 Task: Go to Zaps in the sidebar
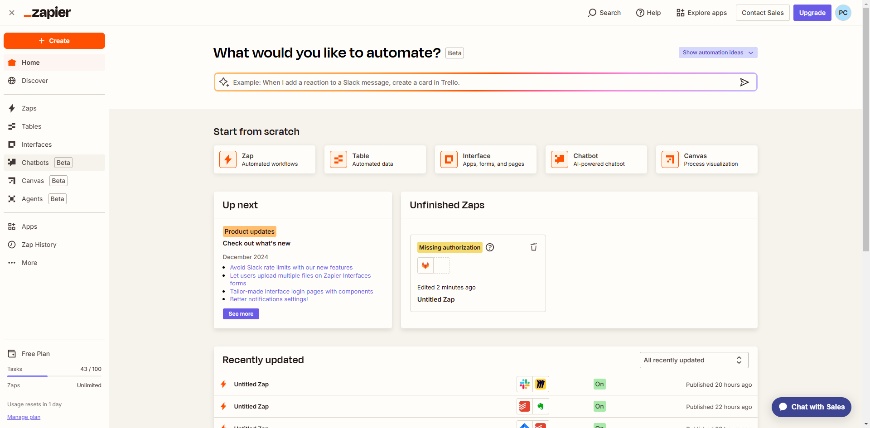(29, 108)
